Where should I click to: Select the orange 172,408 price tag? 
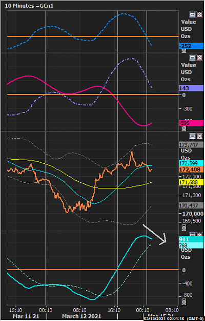pos(191,169)
